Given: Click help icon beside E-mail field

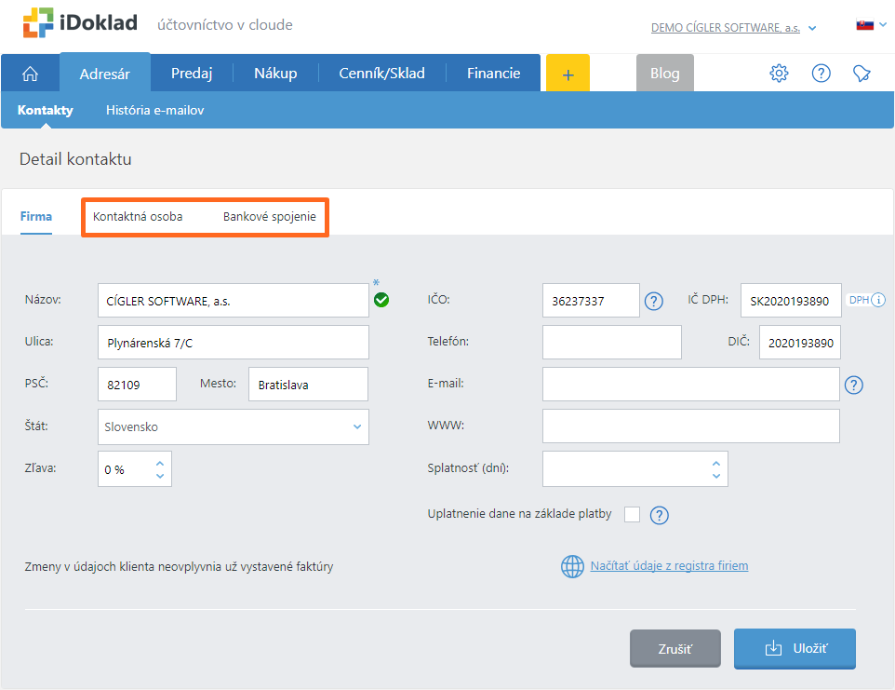Looking at the screenshot, I should [854, 385].
